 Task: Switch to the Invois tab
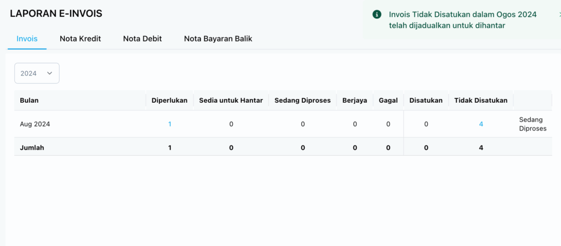tap(27, 39)
